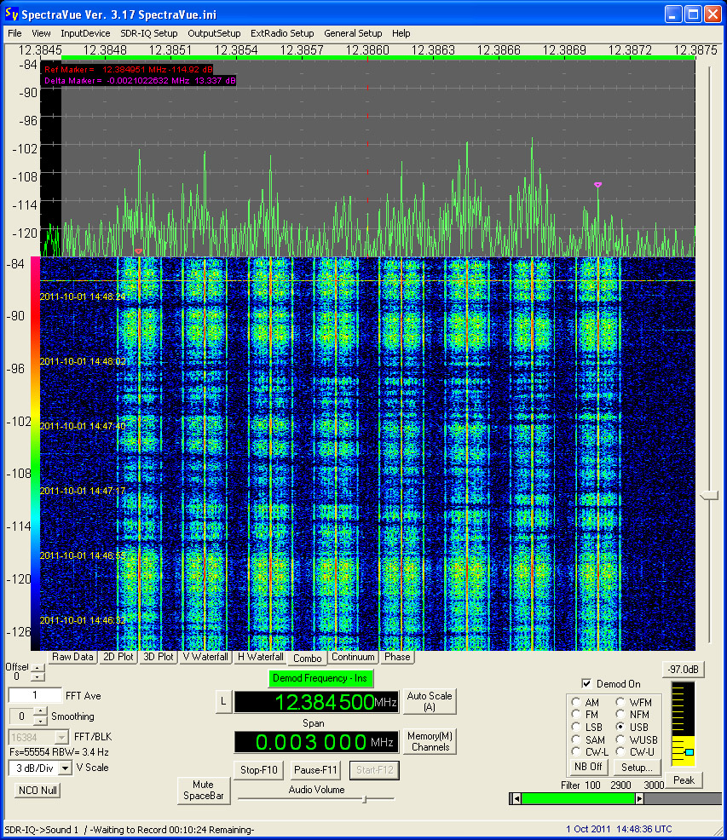Mute audio with the Mute SpaceBar button
The width and height of the screenshot is (727, 840).
(x=203, y=791)
